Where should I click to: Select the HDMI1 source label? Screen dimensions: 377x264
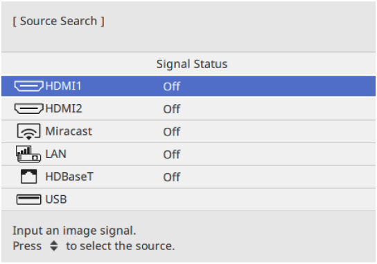[x=64, y=86]
